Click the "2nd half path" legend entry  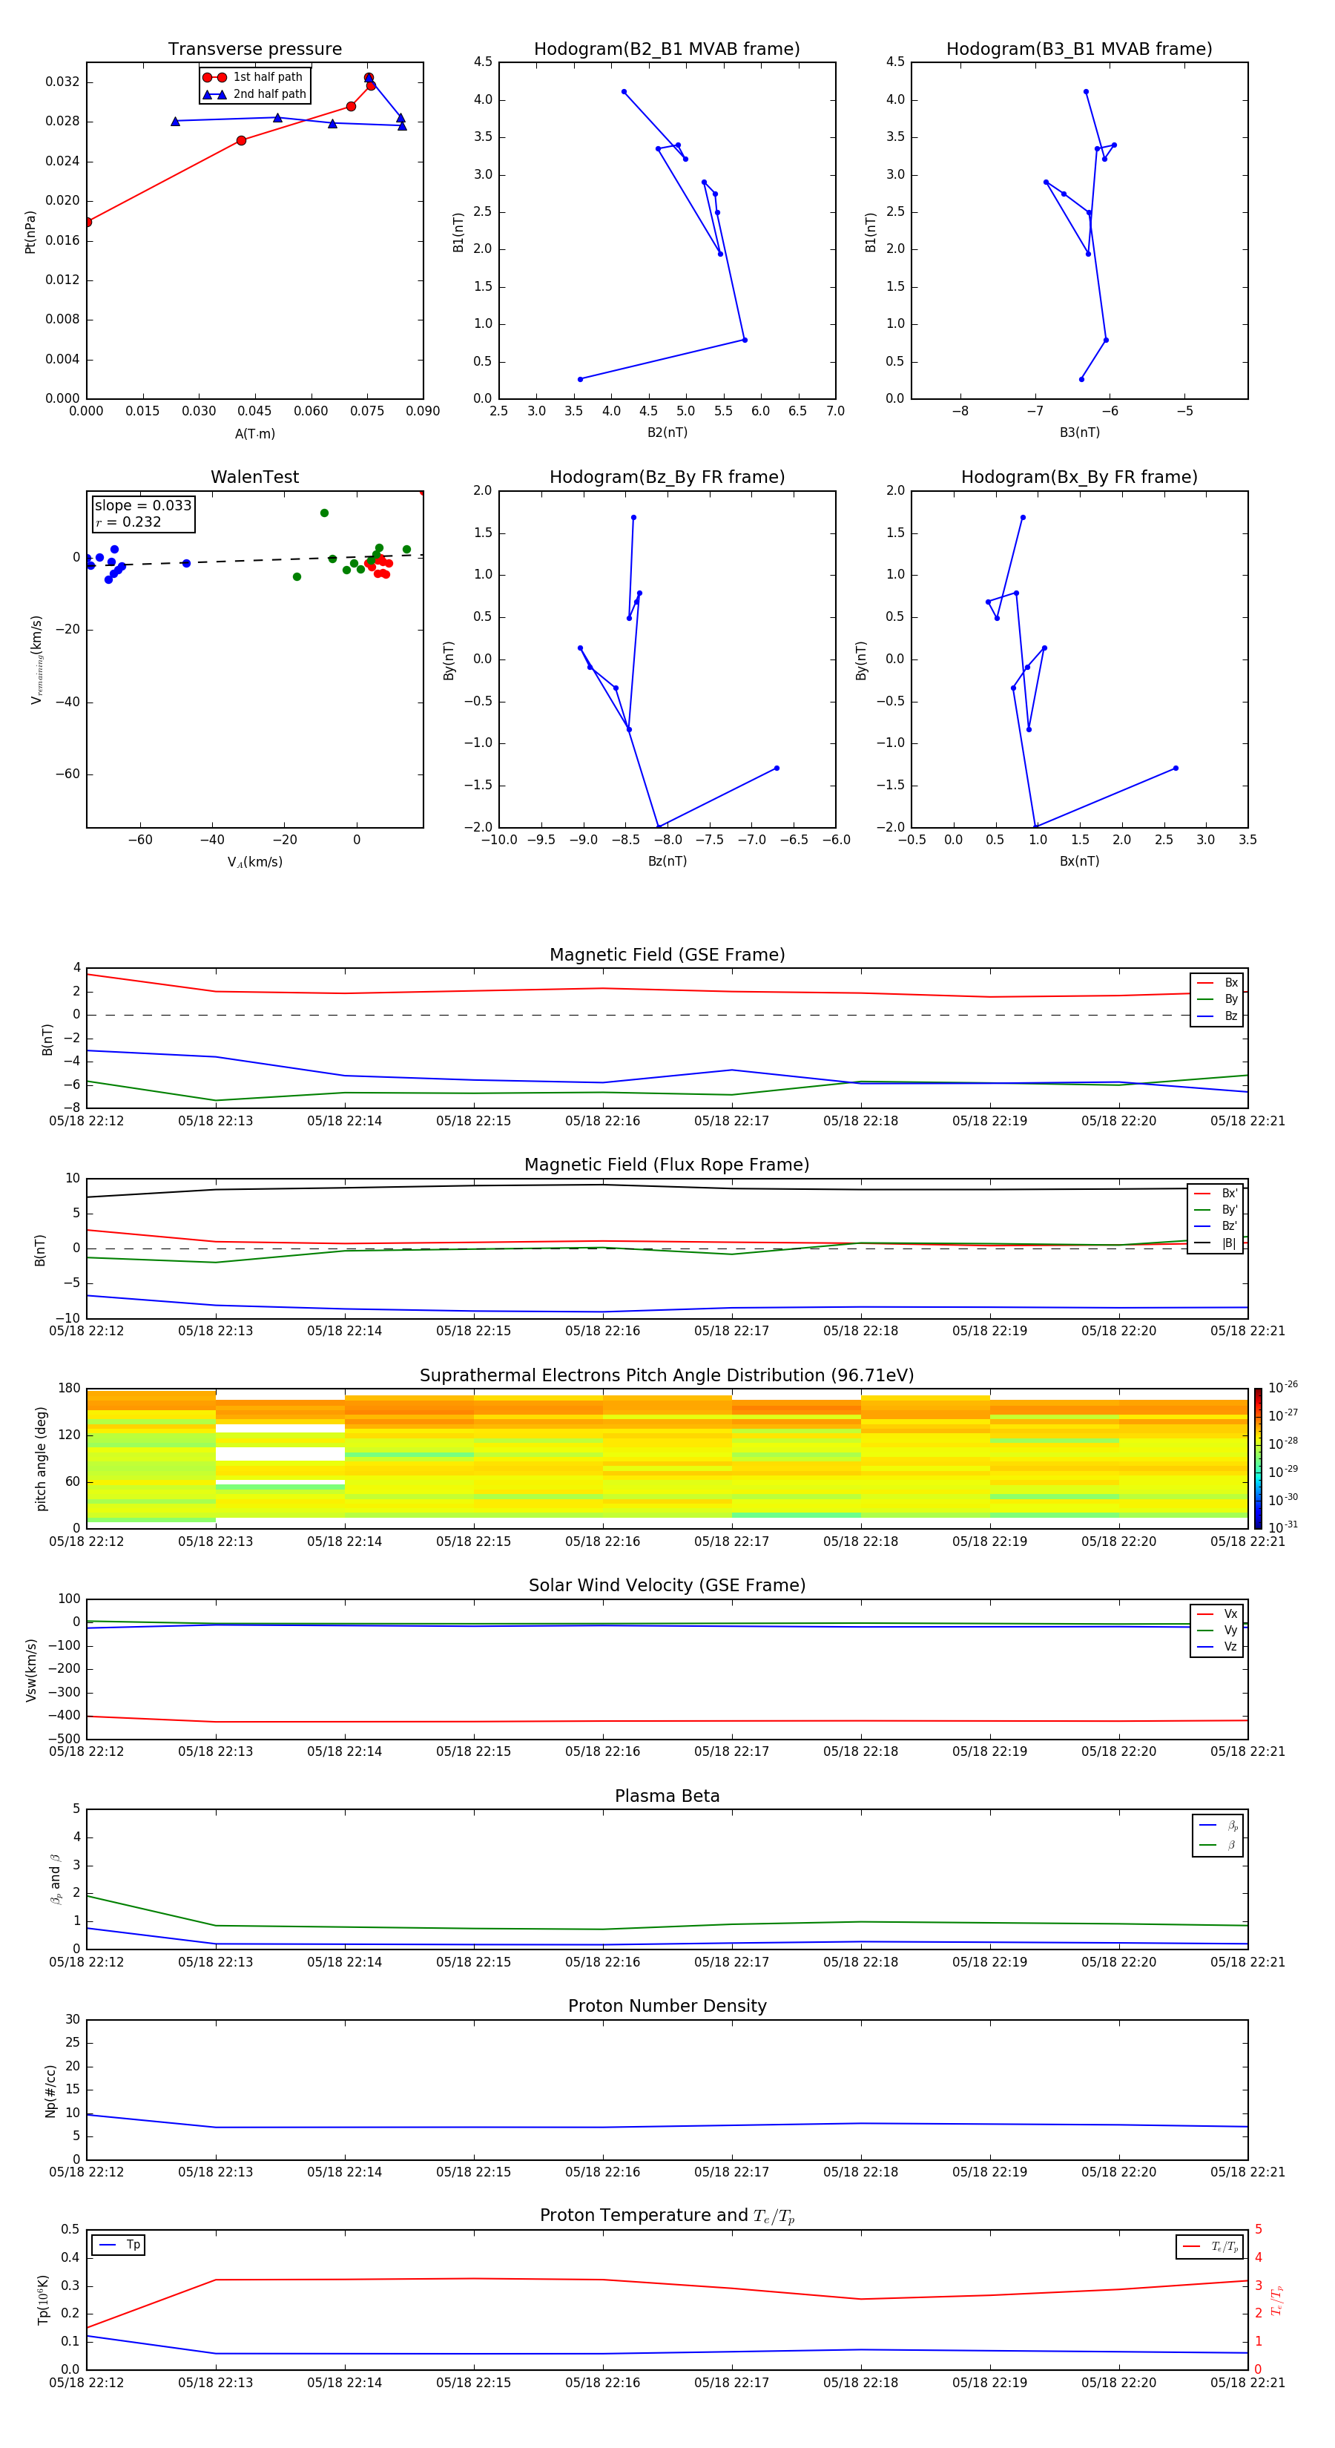pyautogui.click(x=254, y=94)
